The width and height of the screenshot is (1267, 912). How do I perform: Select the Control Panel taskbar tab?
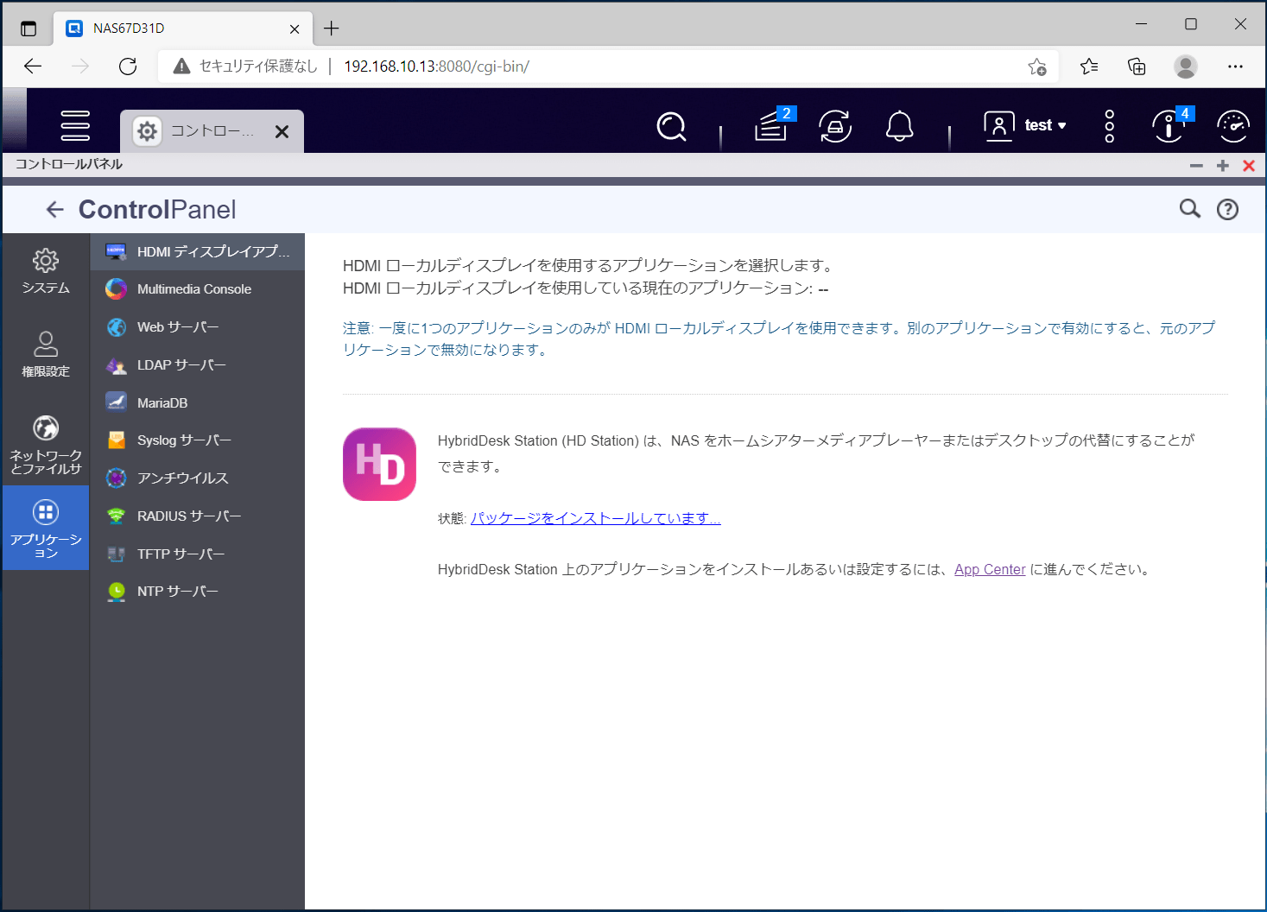point(212,131)
